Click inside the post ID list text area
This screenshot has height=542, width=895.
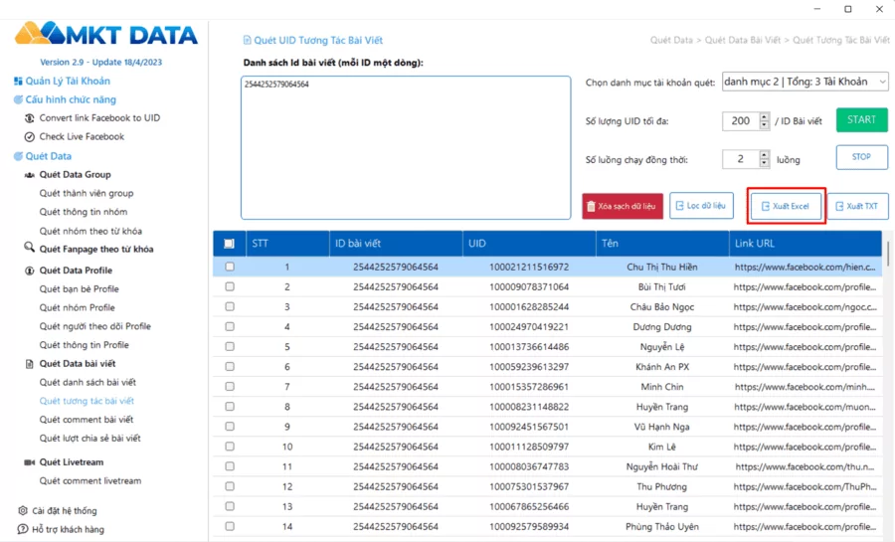(x=406, y=149)
